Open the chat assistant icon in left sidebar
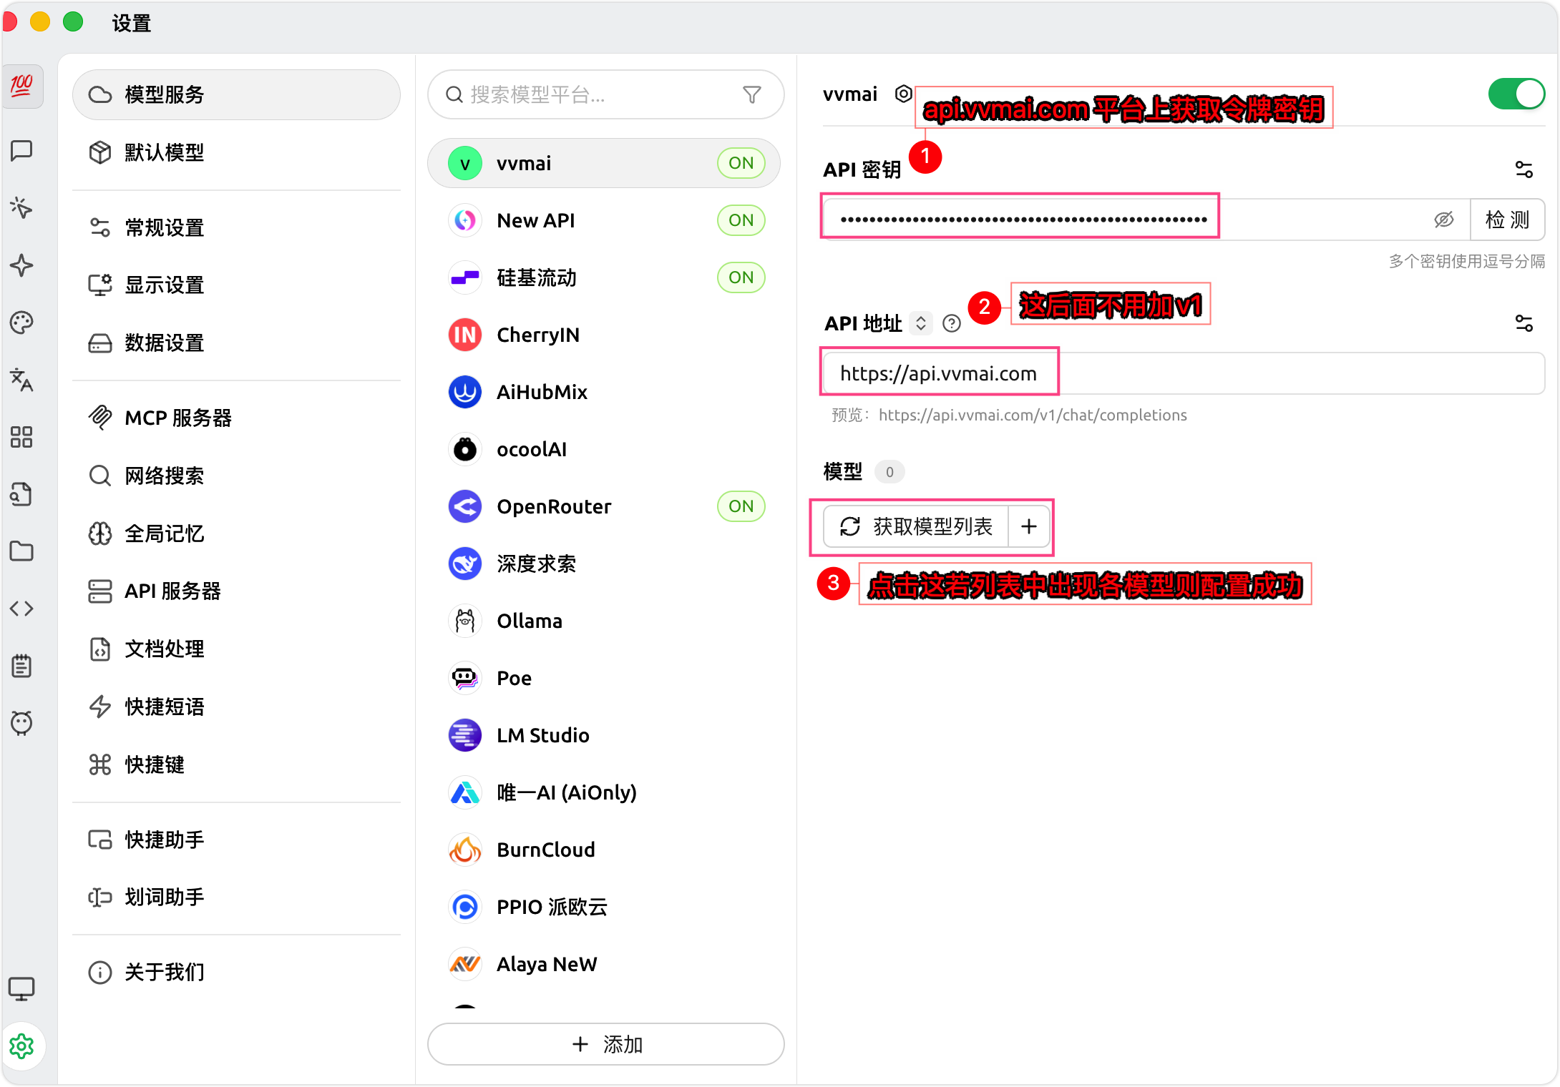This screenshot has width=1560, height=1087. [21, 151]
